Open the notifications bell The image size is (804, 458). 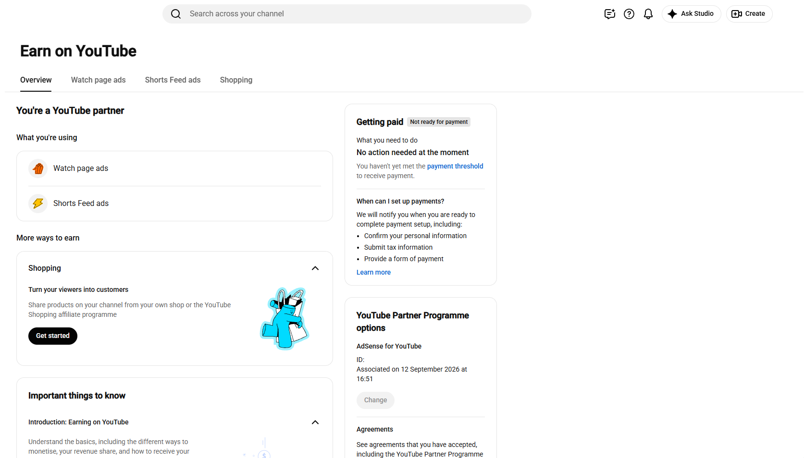(x=648, y=14)
